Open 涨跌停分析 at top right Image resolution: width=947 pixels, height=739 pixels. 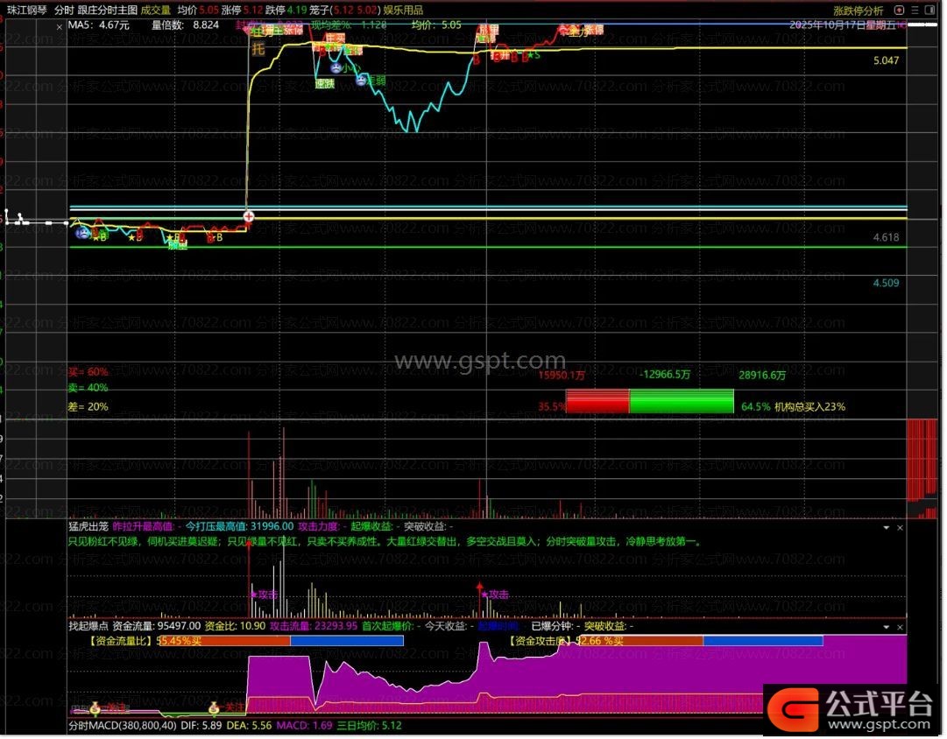[x=858, y=11]
